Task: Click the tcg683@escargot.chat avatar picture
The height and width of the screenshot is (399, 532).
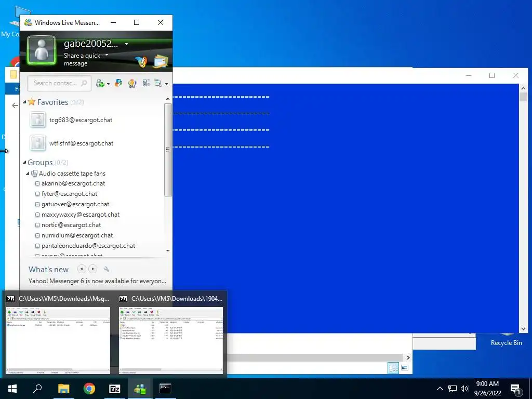Action: tap(37, 120)
